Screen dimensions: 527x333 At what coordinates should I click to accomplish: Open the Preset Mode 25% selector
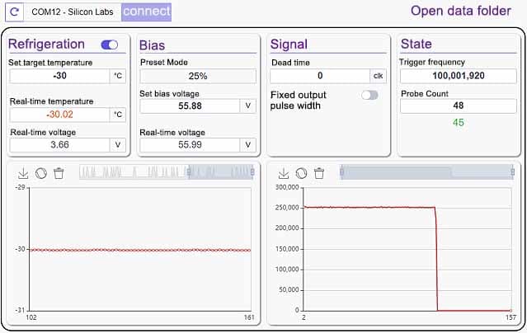(x=197, y=76)
